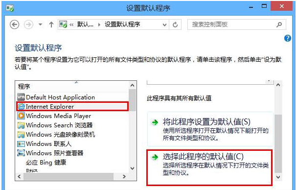
Task: Click the 光盘映像刻录机 icon
Action: pyautogui.click(x=21, y=135)
